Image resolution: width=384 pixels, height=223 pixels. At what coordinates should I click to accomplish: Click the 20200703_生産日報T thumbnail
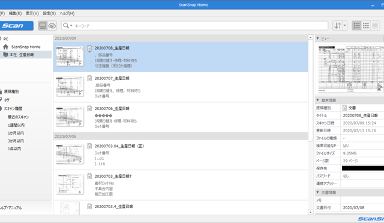pos(70,185)
